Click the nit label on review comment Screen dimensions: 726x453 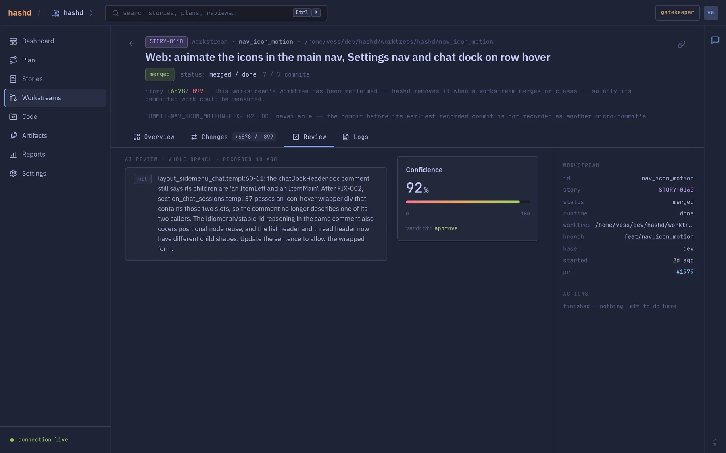pos(143,179)
